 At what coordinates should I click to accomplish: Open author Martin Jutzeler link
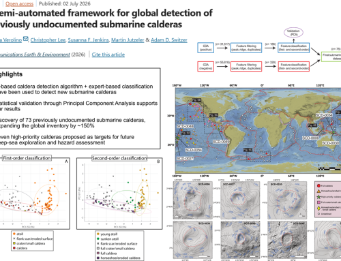point(128,40)
